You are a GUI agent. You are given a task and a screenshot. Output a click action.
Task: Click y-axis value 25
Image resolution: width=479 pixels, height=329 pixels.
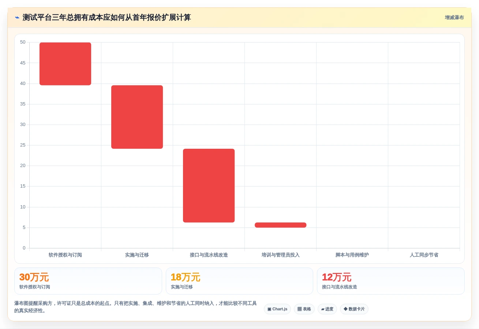[23, 145]
